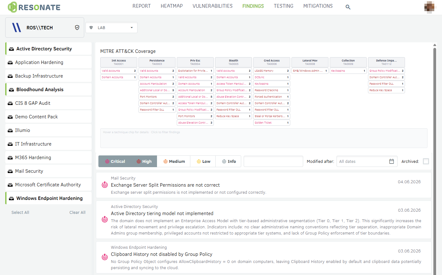Click the findings panel vertical scrollbar
This screenshot has height=275, width=442.
435,161
